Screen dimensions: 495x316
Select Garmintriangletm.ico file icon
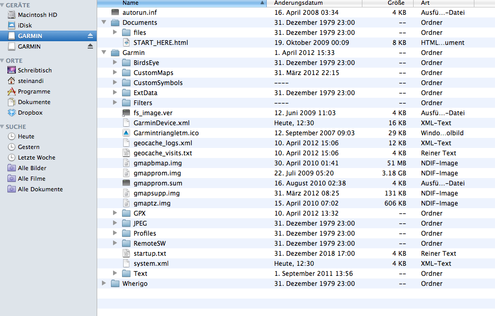point(126,133)
